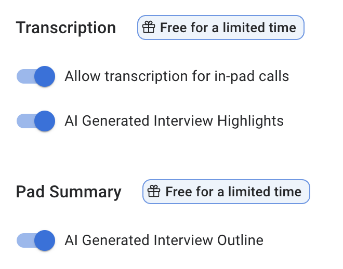Switch off AI Generated Interview Outline toggle
This screenshot has height=269, width=343.
(35, 240)
